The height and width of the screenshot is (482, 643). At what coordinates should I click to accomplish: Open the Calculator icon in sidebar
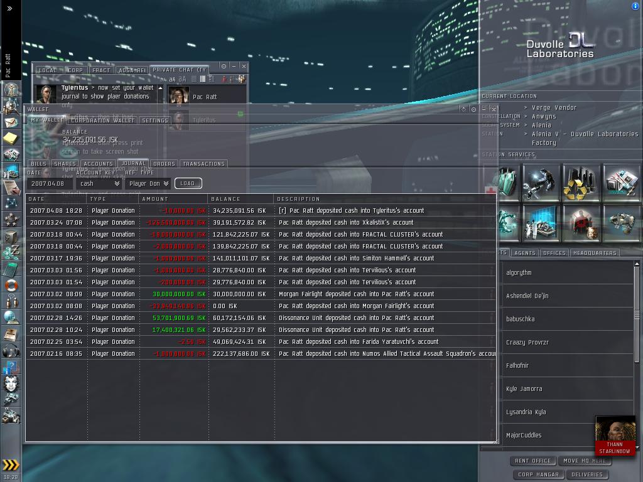coord(11,269)
